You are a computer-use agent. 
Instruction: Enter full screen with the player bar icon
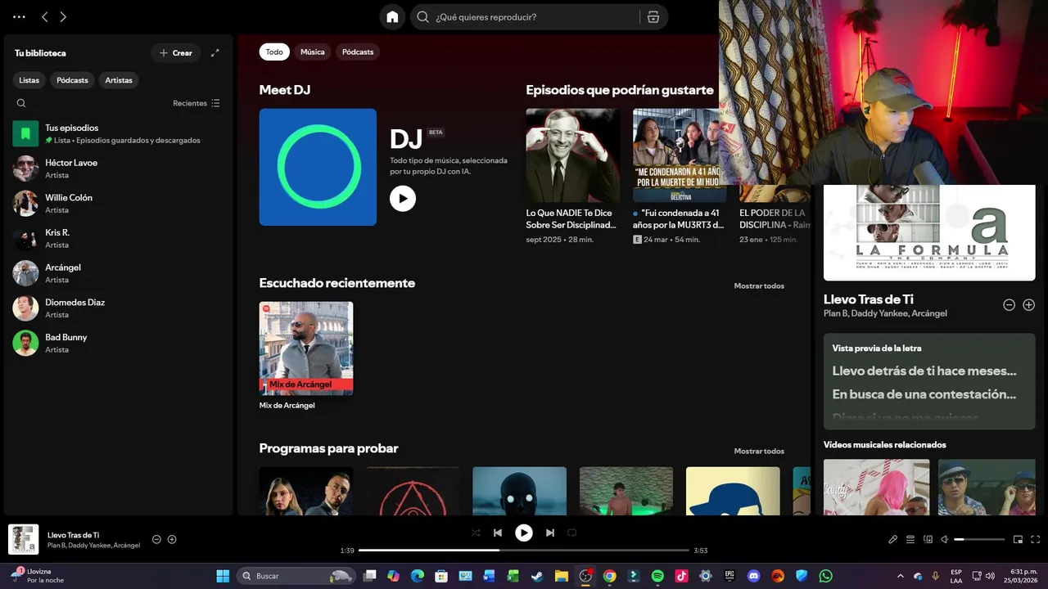(x=1036, y=539)
